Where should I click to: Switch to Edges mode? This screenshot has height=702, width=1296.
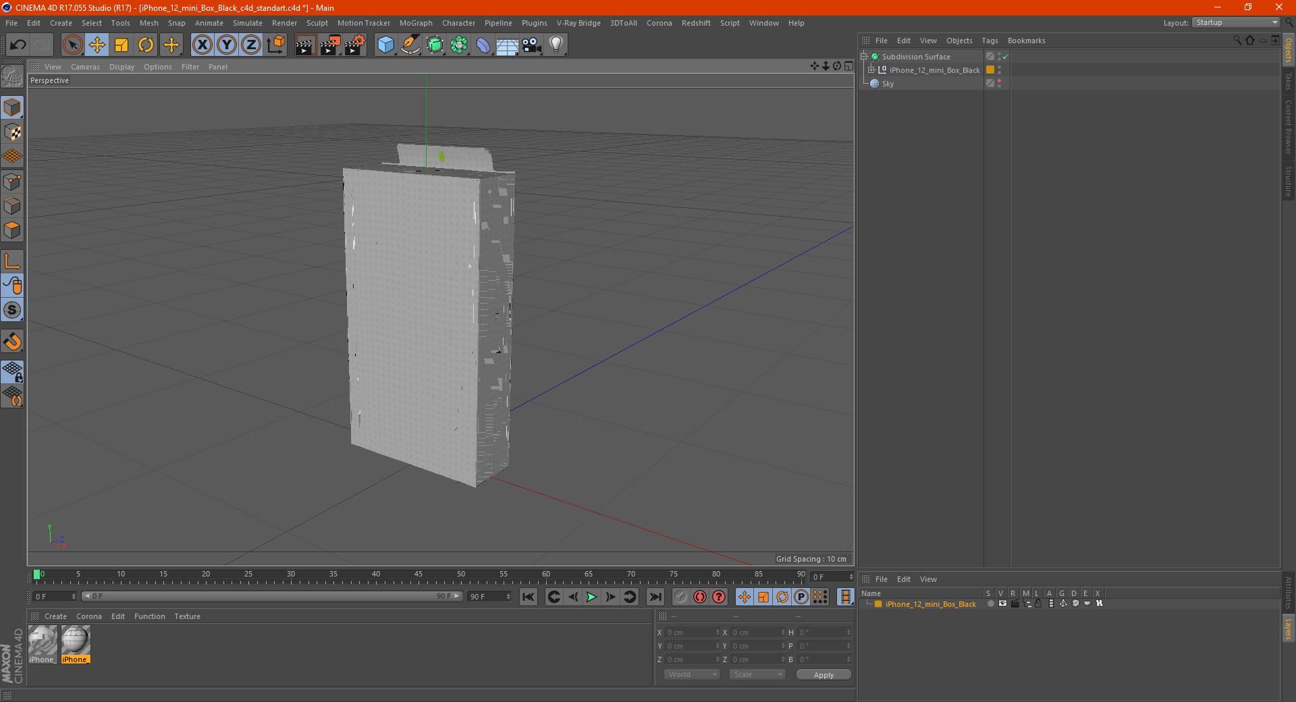[x=12, y=206]
